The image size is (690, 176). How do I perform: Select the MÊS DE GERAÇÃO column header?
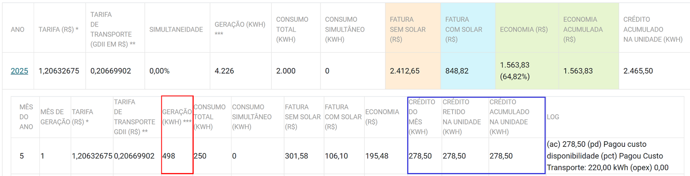tap(55, 116)
